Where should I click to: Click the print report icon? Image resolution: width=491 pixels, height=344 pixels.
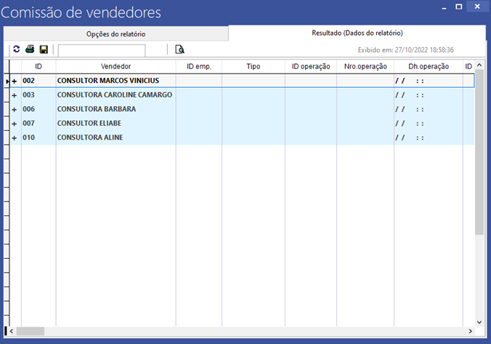pyautogui.click(x=30, y=49)
